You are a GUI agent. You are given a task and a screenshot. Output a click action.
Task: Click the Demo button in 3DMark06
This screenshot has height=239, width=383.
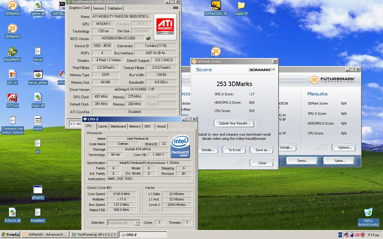(x=303, y=161)
